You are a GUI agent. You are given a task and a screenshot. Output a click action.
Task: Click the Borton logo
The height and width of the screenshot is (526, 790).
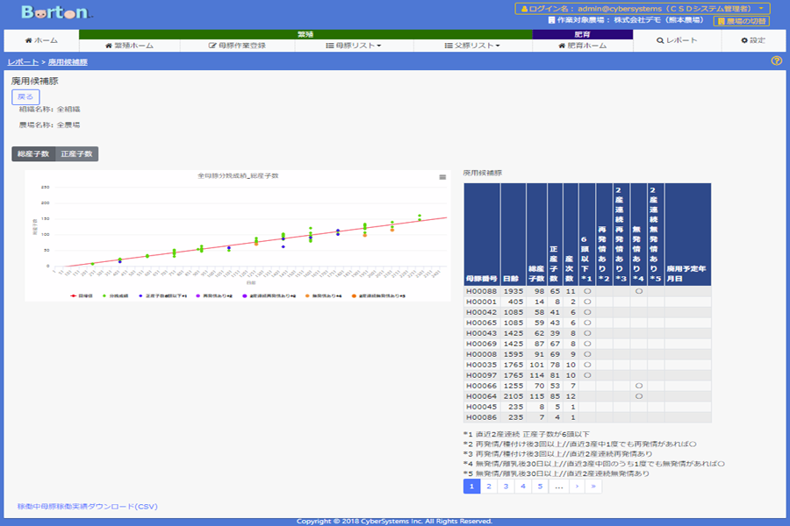click(56, 12)
